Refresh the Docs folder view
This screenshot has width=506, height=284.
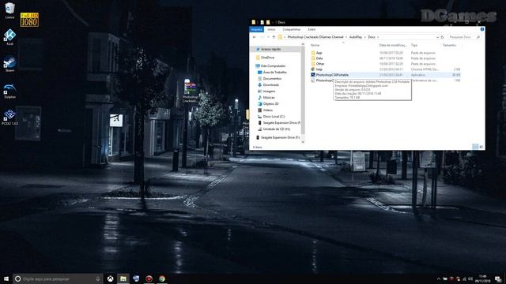point(443,37)
